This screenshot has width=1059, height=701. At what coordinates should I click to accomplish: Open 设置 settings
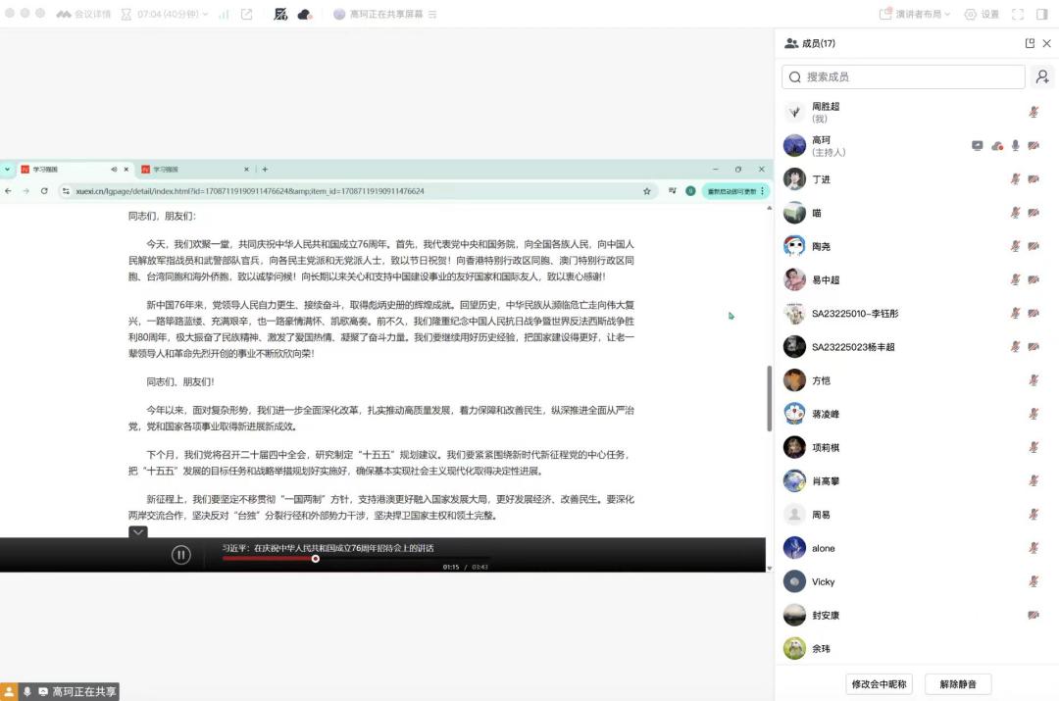pos(982,15)
